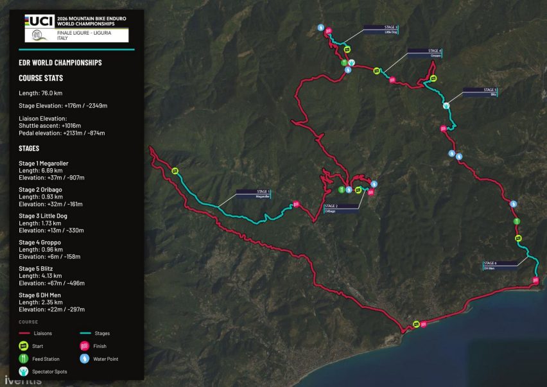Select the STAGE 4 Groppo callout label on map
This screenshot has height=387, width=547.
click(424, 53)
